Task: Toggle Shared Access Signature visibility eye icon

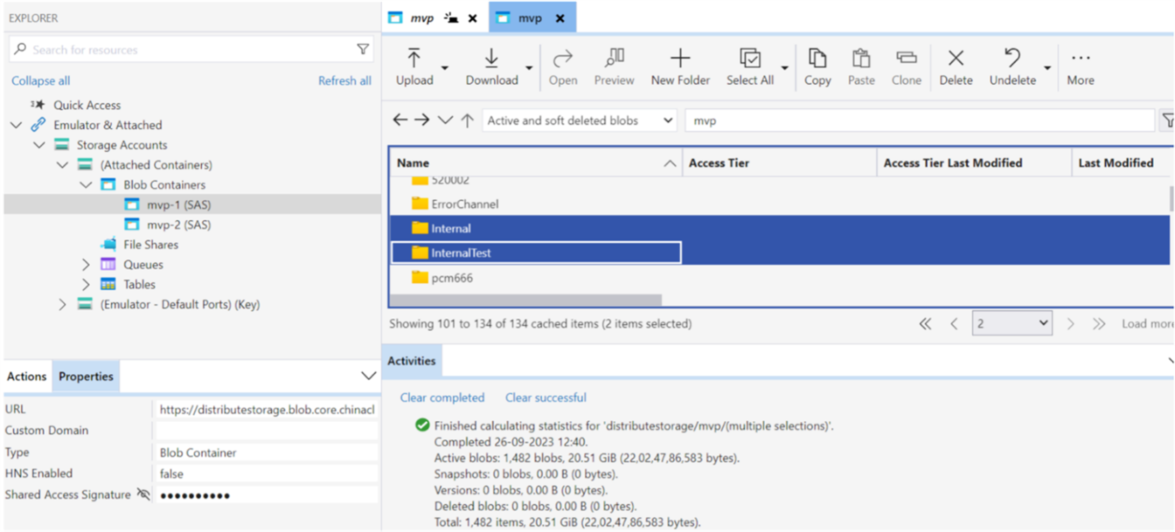Action: coord(144,494)
